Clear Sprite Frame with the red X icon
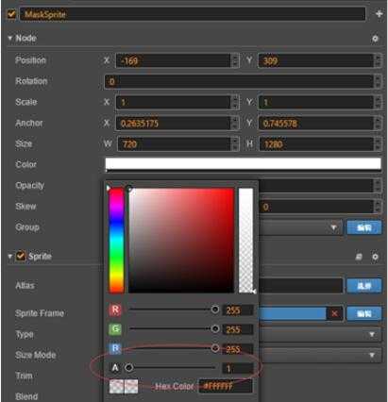The height and width of the screenshot is (402, 388). coord(334,313)
